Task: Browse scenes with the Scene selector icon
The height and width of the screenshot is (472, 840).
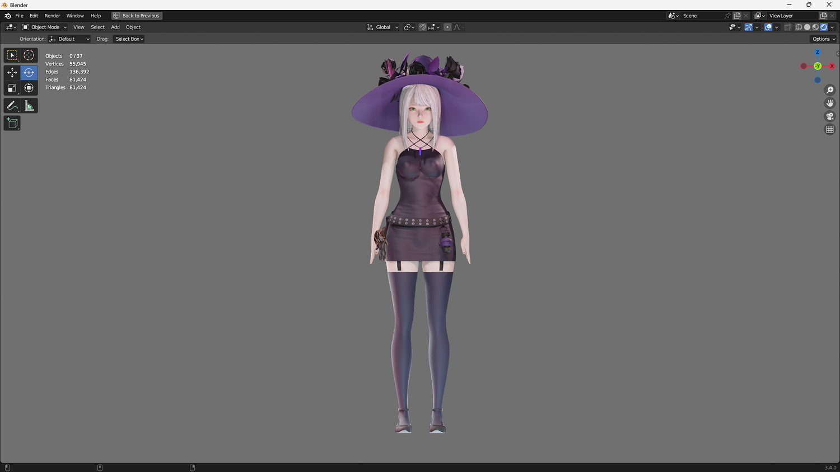Action: coord(673,16)
